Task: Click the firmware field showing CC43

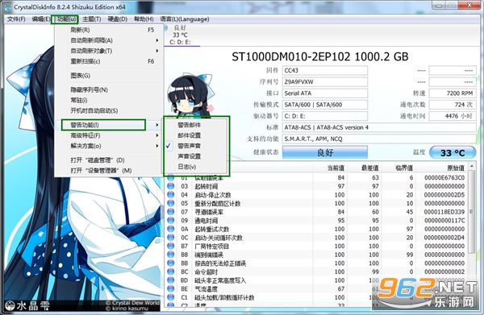Action: (325, 70)
